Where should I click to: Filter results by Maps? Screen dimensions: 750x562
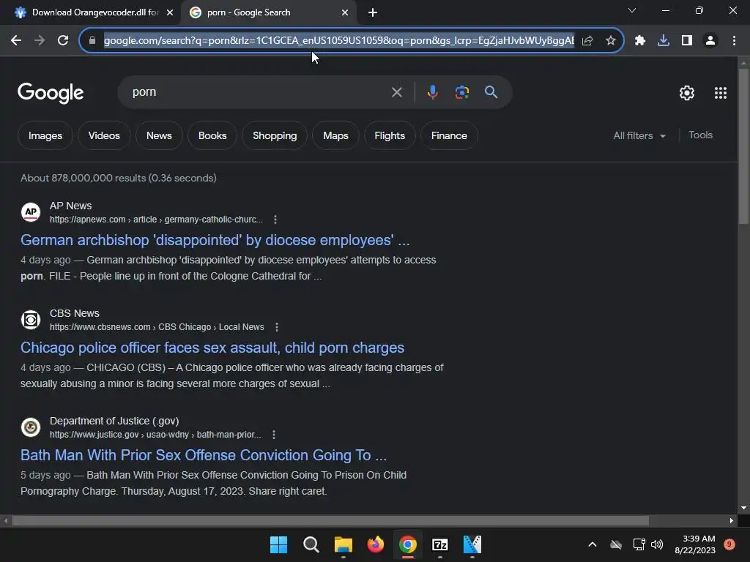pos(335,135)
